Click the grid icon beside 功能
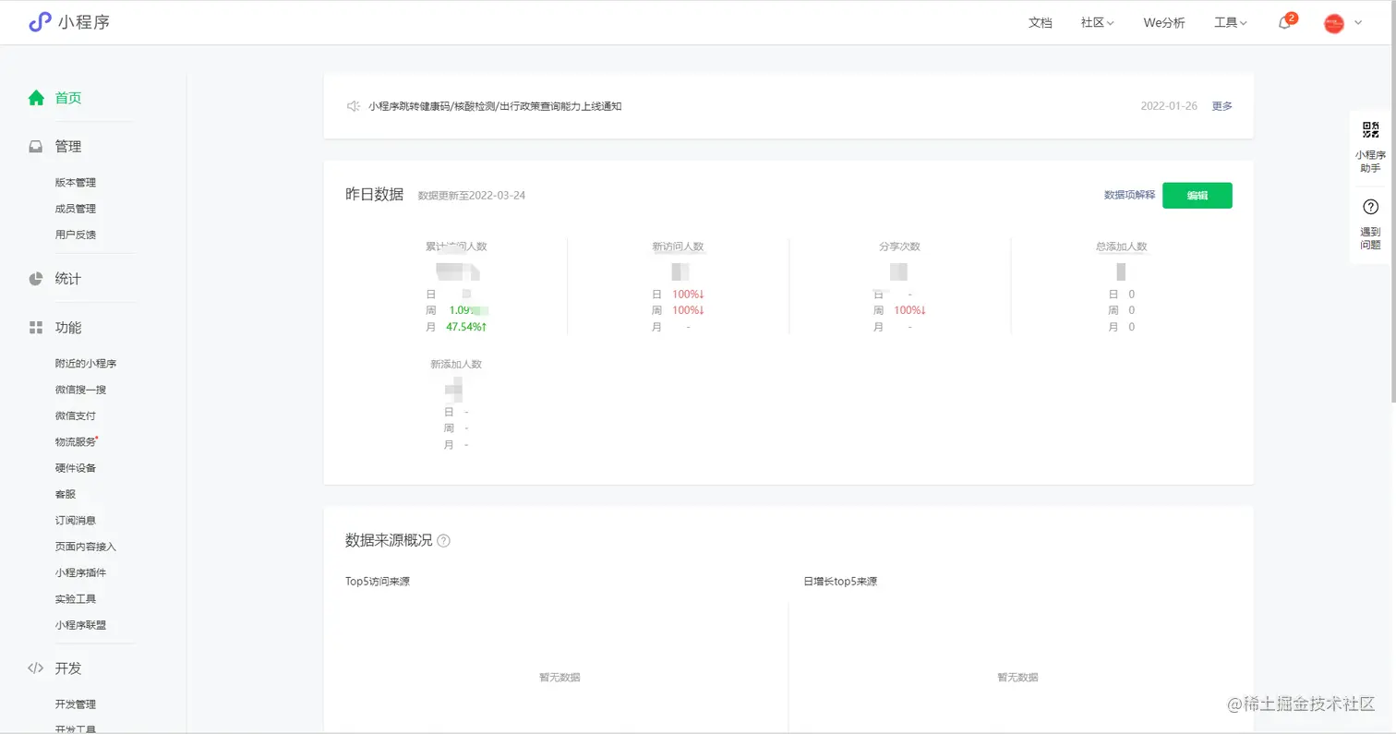The image size is (1396, 734). [x=36, y=328]
